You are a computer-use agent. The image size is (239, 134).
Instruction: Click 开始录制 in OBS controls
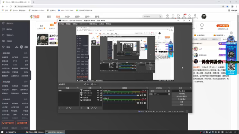tap(182, 94)
